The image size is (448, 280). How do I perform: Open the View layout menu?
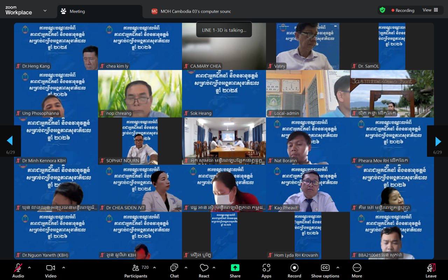430,10
